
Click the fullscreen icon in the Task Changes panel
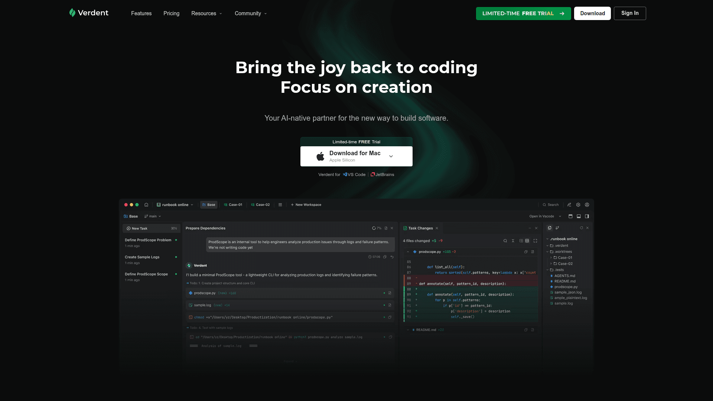[x=535, y=241]
